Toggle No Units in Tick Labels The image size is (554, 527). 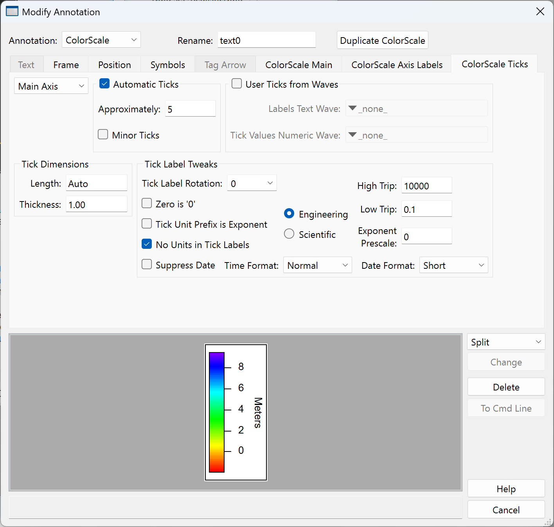(147, 244)
